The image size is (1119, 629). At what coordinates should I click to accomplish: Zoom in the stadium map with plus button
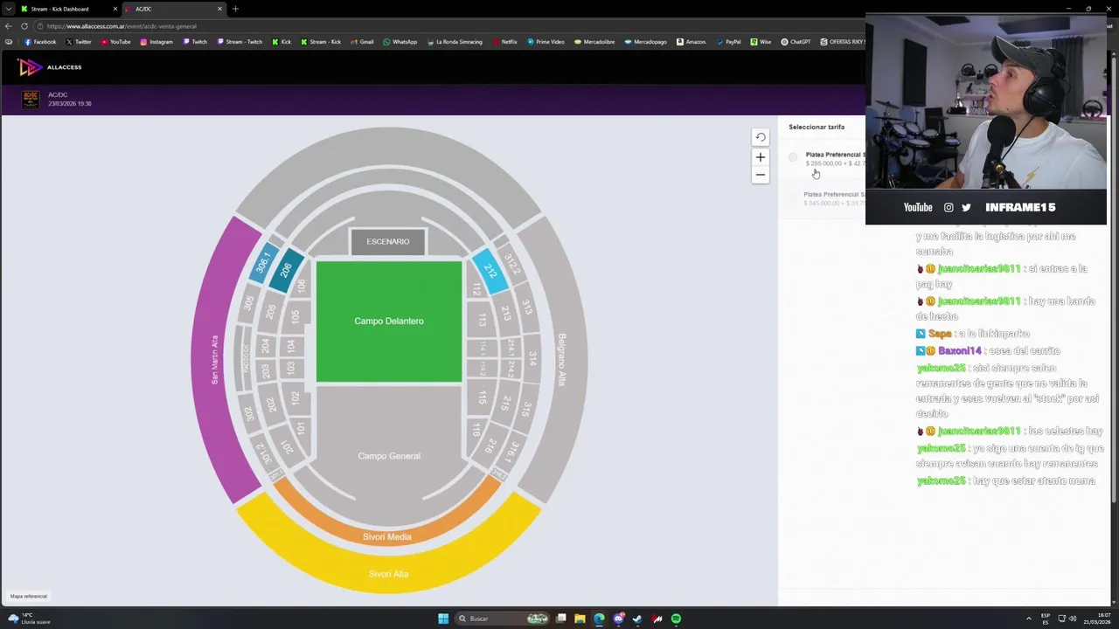761,157
